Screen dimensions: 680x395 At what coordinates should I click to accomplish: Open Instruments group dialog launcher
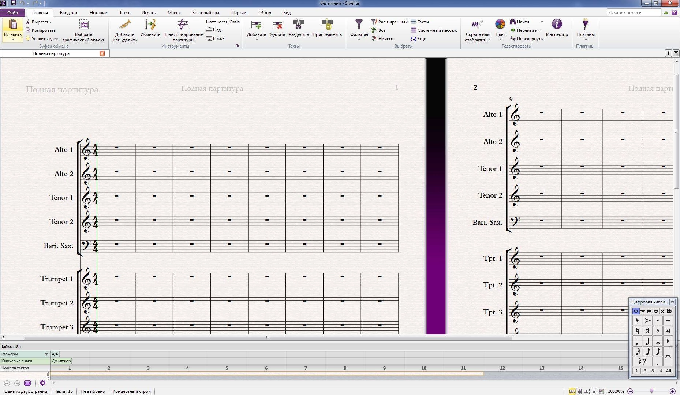(x=237, y=46)
